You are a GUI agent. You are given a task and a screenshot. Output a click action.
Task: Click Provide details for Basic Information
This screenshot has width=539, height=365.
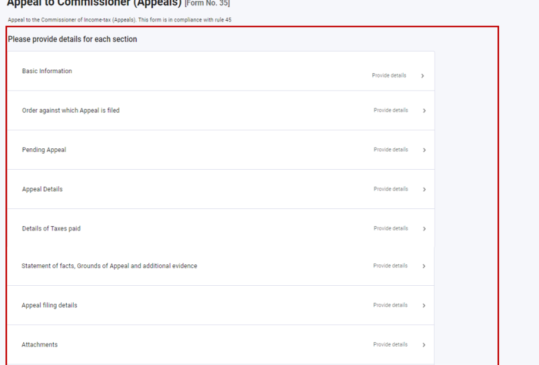click(389, 75)
